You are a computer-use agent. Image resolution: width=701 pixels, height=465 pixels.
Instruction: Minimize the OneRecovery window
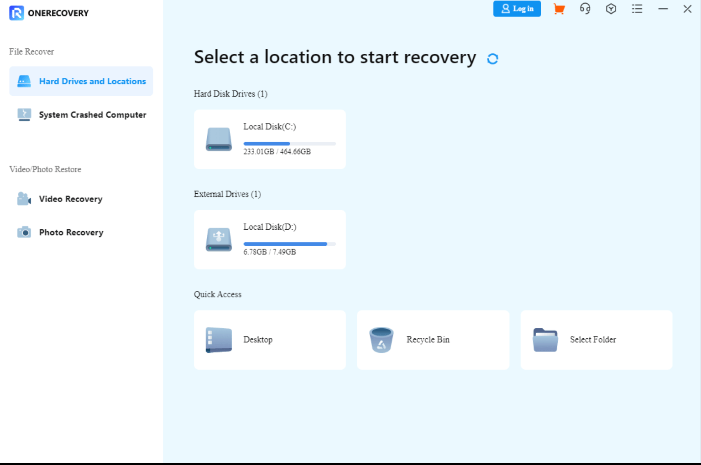[663, 9]
